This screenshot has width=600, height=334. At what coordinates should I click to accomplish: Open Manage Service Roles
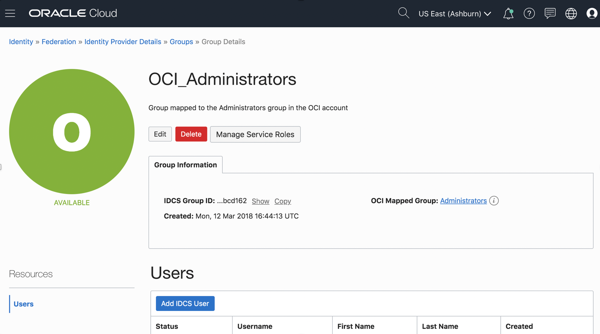pos(255,134)
